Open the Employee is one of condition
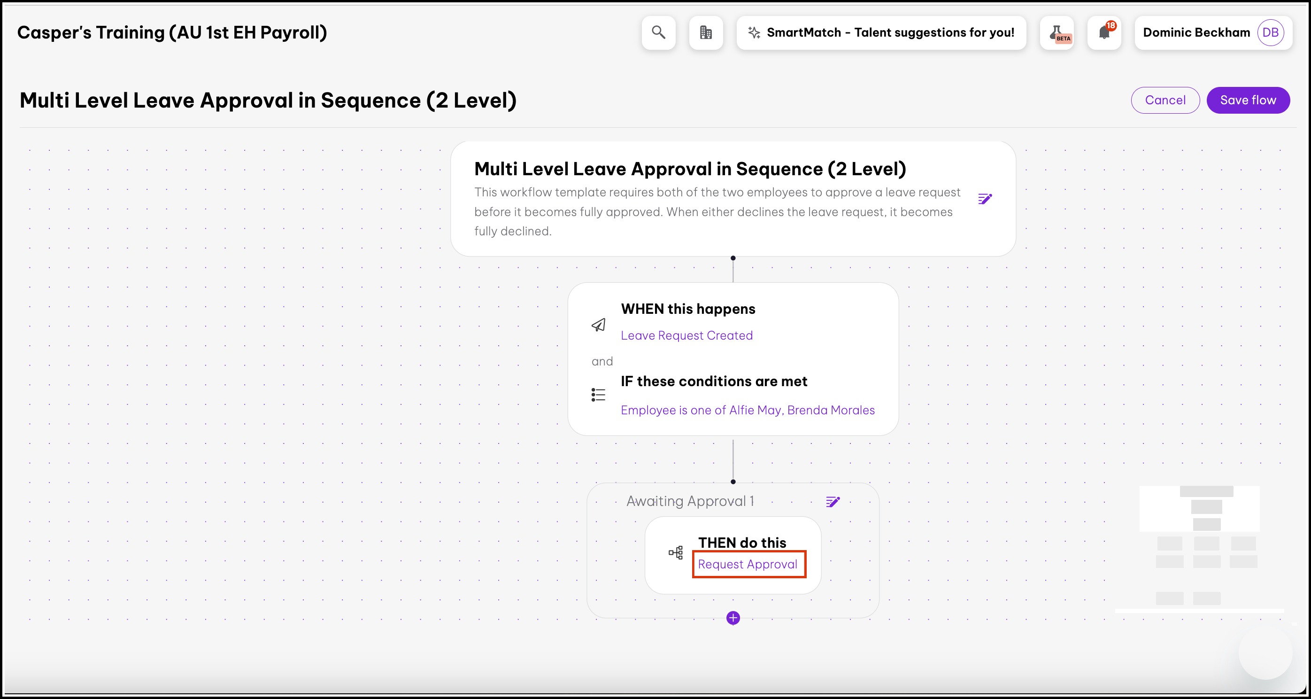Viewport: 1311px width, 699px height. click(747, 411)
